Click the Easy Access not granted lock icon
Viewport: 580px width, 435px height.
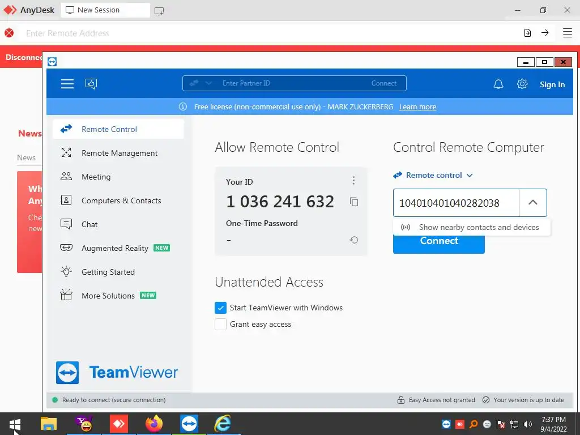[400, 400]
